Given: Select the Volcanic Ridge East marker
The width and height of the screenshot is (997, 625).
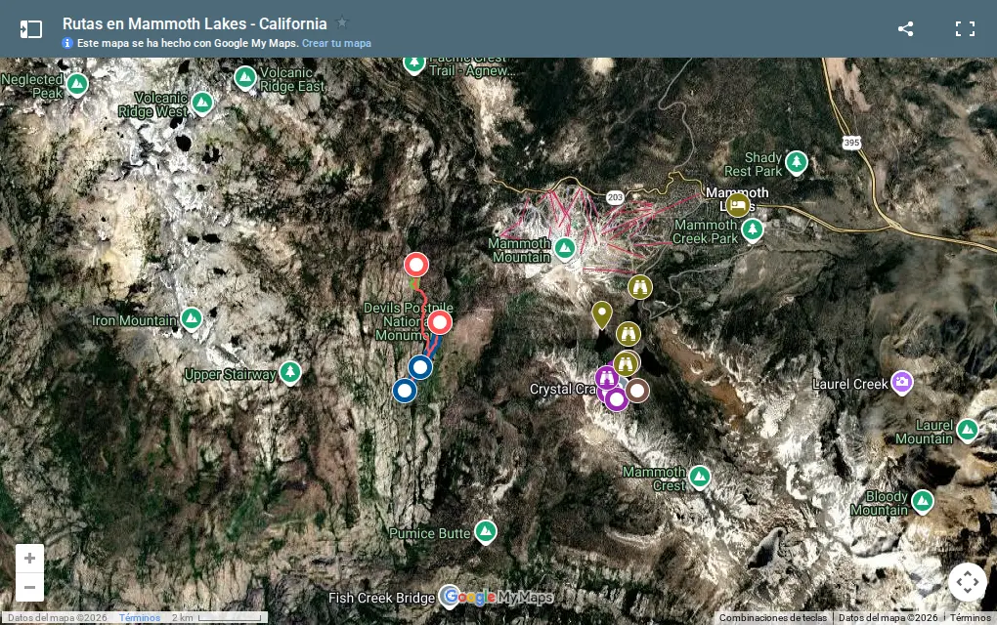Looking at the screenshot, I should pos(244,78).
